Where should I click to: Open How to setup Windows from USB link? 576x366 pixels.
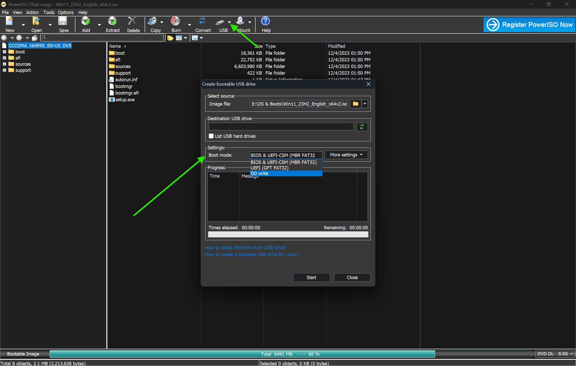246,247
